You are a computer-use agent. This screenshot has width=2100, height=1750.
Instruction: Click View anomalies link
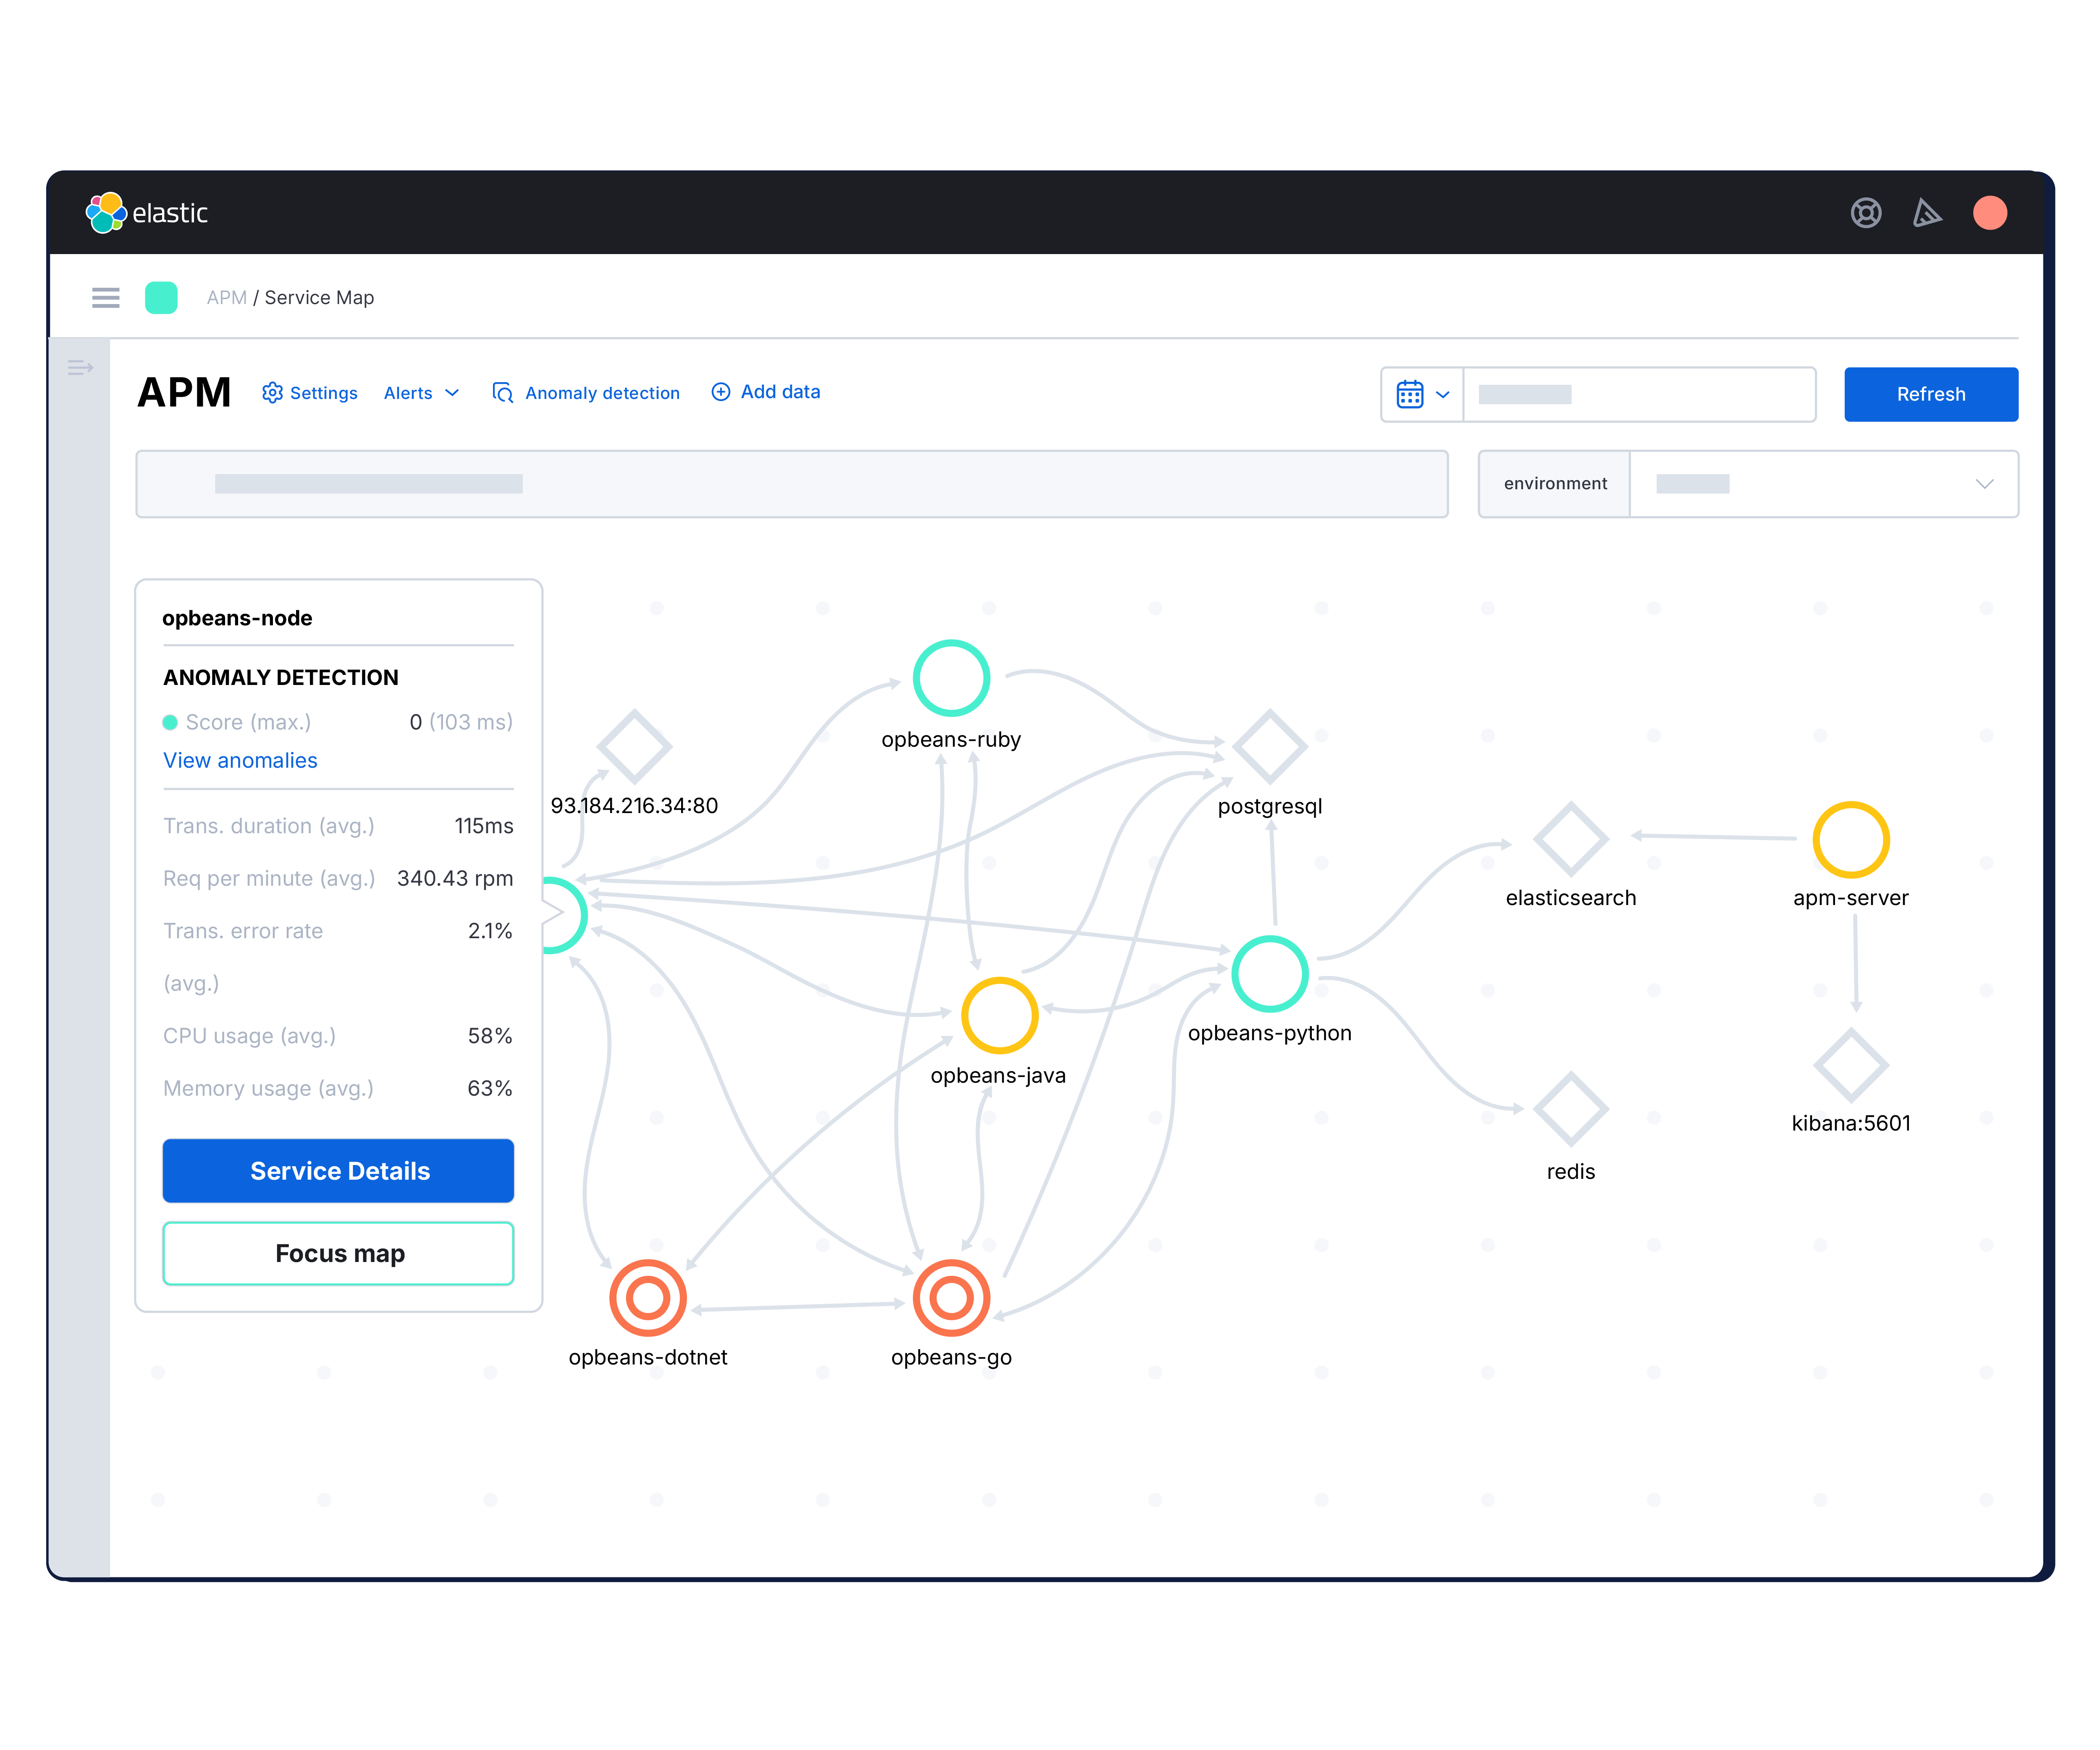click(x=240, y=760)
